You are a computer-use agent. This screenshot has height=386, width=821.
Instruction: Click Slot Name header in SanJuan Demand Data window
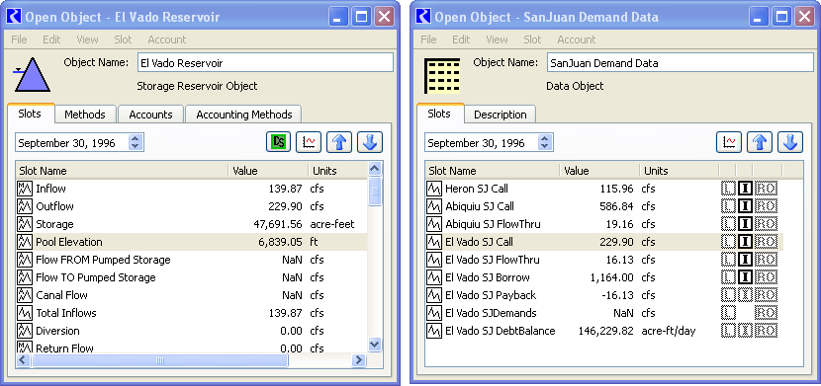pos(493,171)
